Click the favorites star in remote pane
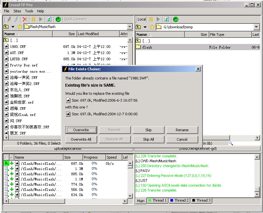Viewport: 263px width, 213px height. (20, 27)
